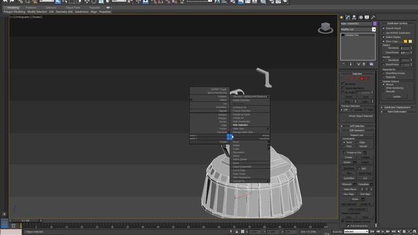Image resolution: width=418 pixels, height=235 pixels.
Task: Click the Make Planar button
Action: [x=350, y=189]
